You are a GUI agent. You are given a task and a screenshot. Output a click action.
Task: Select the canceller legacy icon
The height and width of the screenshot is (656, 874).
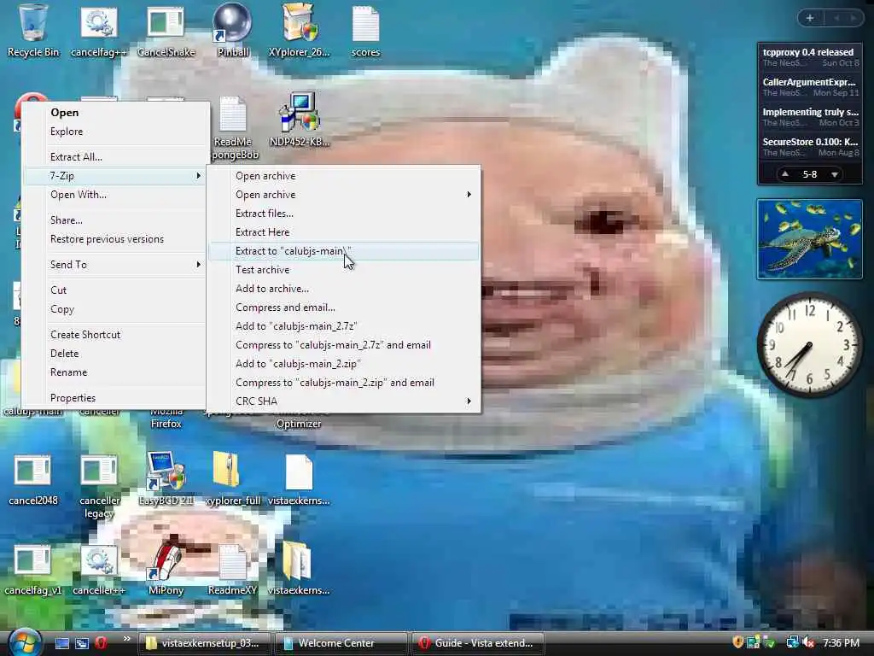[99, 486]
